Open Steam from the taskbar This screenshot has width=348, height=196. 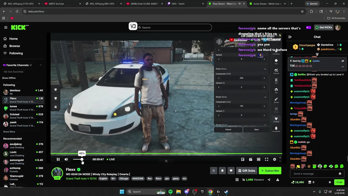click(x=226, y=192)
